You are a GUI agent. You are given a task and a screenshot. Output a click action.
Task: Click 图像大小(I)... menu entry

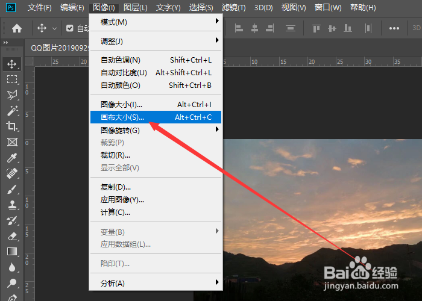(x=156, y=105)
